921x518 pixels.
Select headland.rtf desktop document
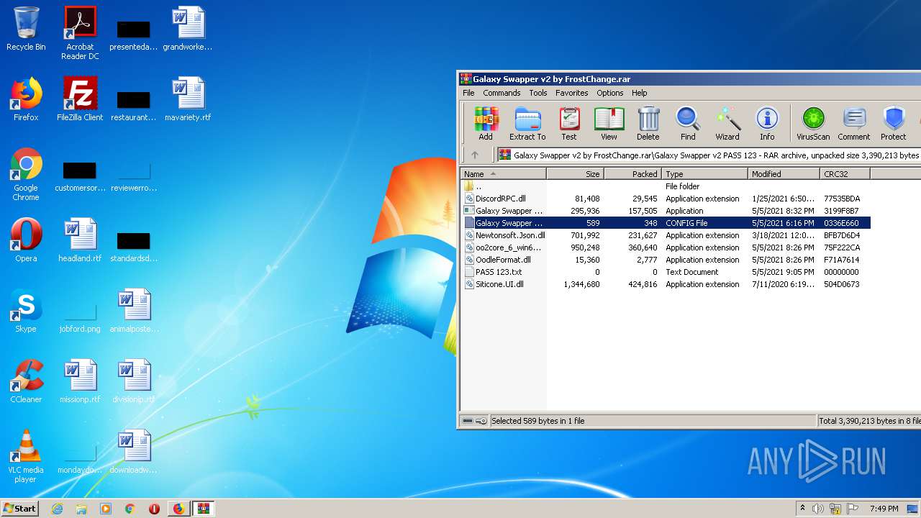pyautogui.click(x=80, y=240)
